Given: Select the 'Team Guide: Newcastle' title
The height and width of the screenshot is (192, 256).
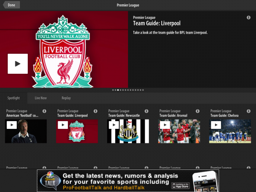Looking at the screenshot, I should point(124,116).
